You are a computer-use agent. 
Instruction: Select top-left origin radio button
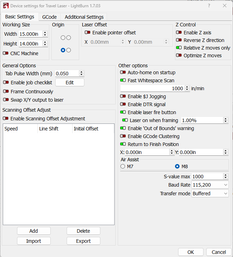coord(63,38)
